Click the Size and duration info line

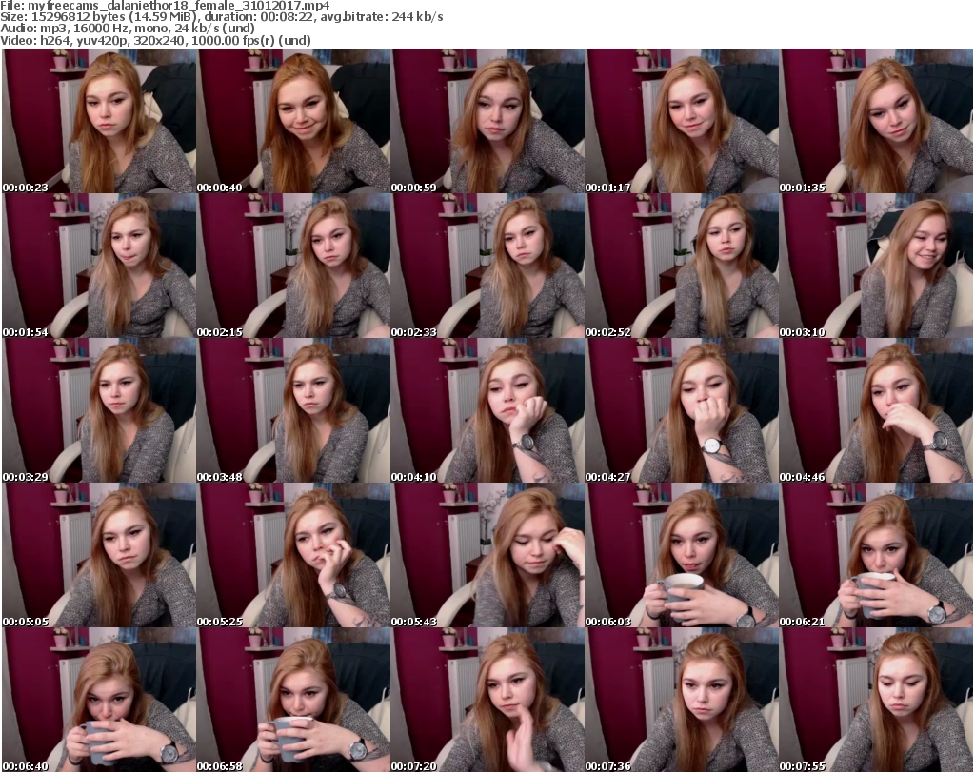[221, 17]
